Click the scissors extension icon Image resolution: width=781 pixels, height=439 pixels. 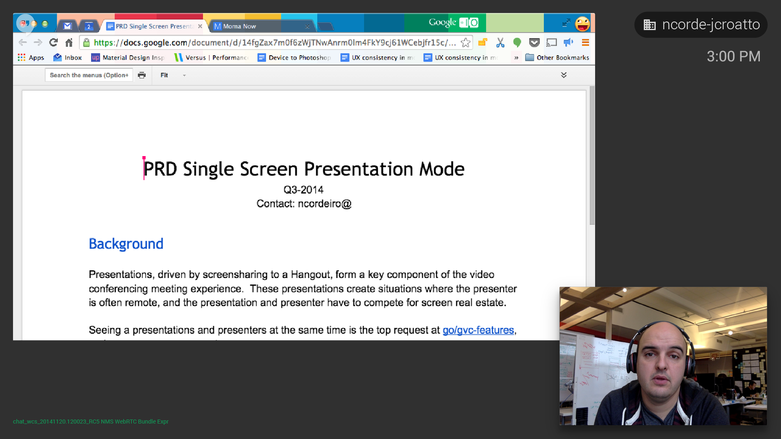[500, 42]
